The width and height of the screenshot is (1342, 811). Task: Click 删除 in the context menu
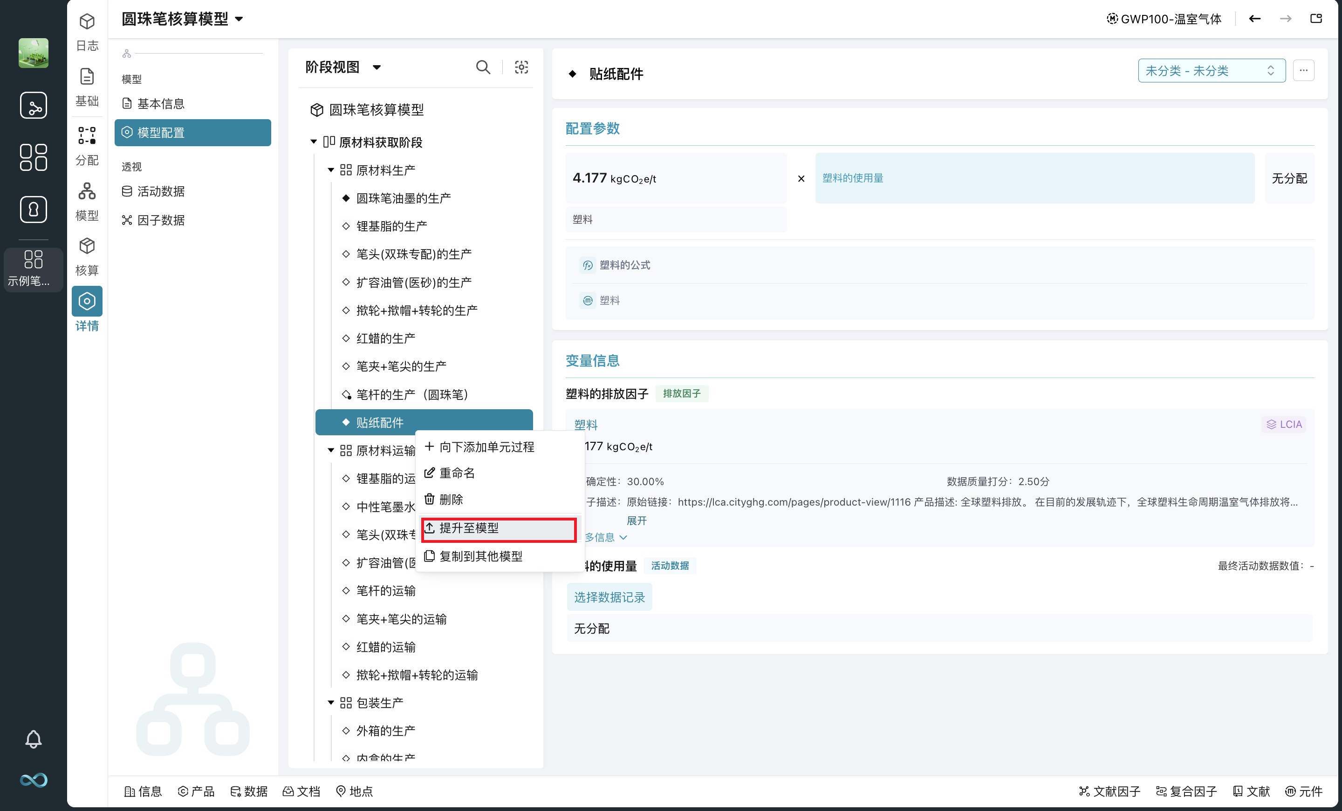[x=451, y=499]
